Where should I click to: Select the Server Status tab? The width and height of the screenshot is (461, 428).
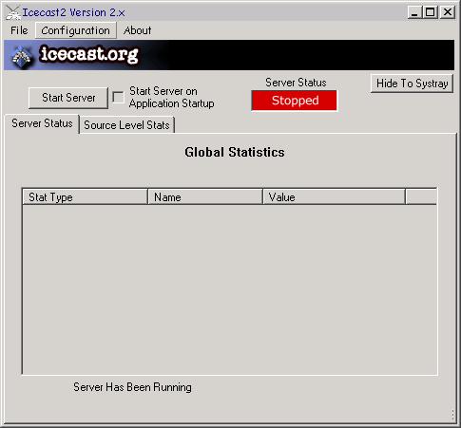tap(42, 123)
